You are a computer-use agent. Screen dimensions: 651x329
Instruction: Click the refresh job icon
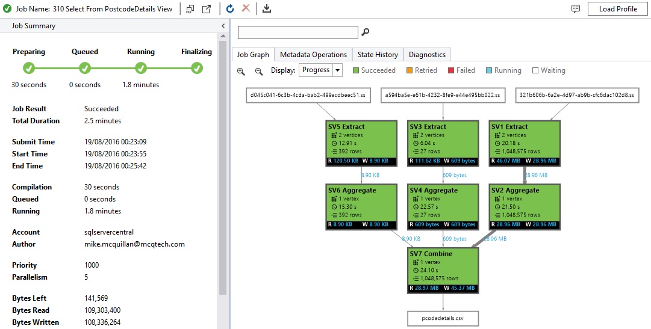pyautogui.click(x=230, y=8)
